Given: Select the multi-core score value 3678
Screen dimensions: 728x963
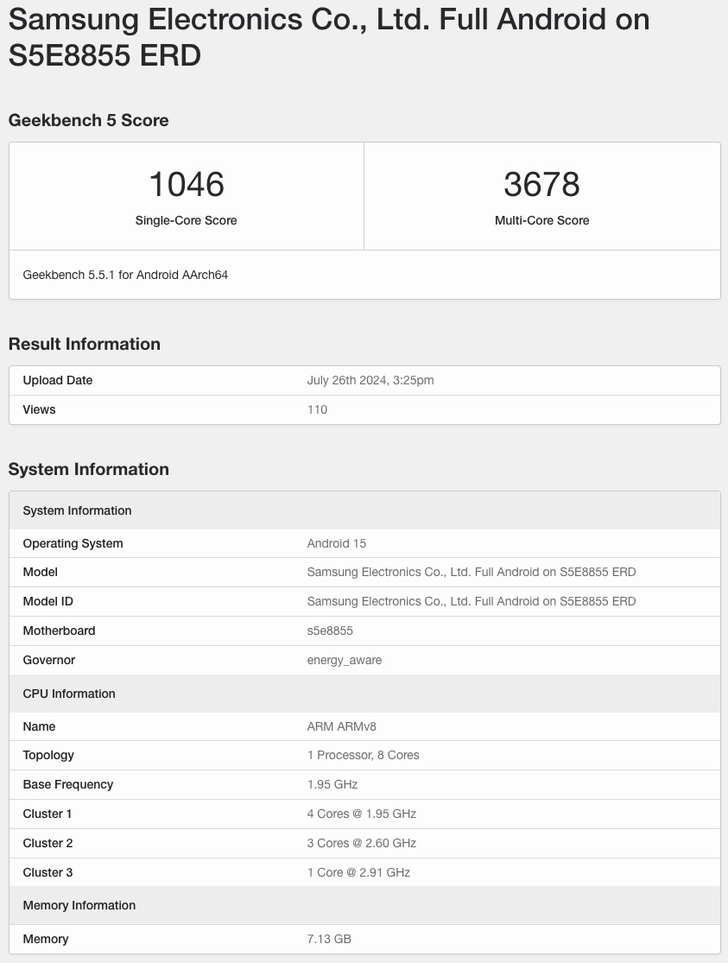Looking at the screenshot, I should click(541, 184).
